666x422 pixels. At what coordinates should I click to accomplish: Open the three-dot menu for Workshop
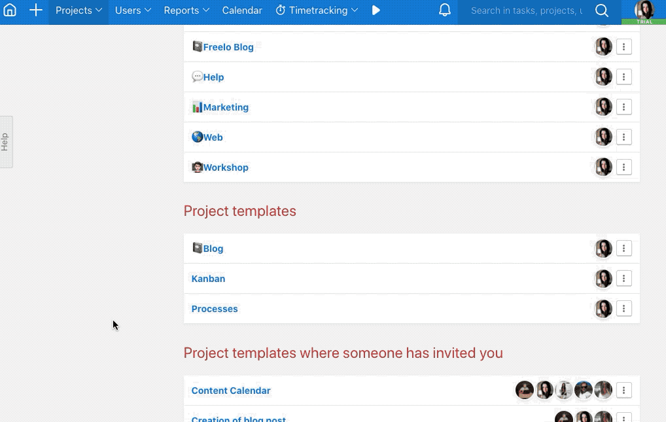coord(623,167)
